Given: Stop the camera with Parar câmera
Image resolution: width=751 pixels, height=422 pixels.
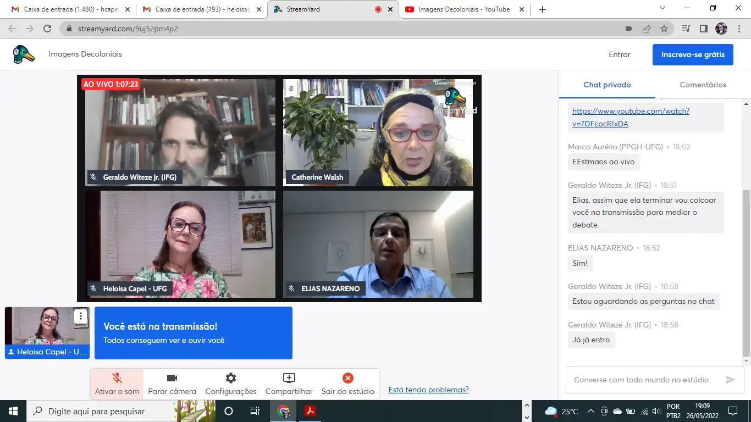Looking at the screenshot, I should (x=172, y=384).
